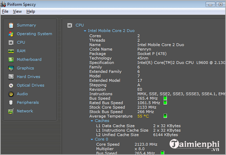Click the Instructions row label
The width and height of the screenshot is (226, 155).
(101, 94)
